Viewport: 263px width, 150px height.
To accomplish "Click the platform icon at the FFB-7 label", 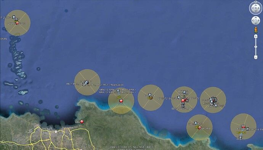I will tap(240, 137).
